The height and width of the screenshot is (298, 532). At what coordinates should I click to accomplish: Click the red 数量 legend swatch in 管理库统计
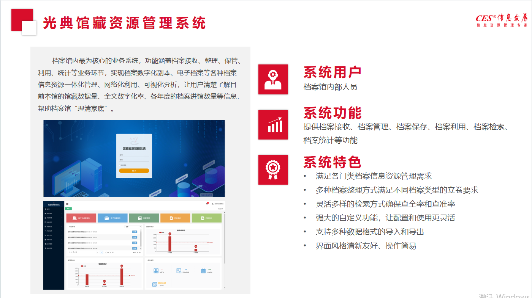[81, 266]
